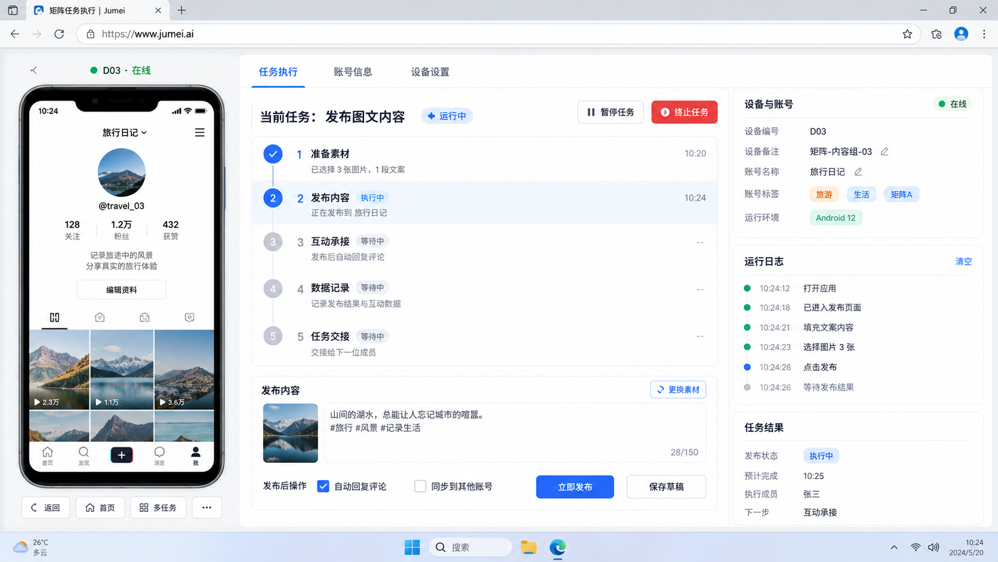Click the more options ellipsis button

coord(207,508)
